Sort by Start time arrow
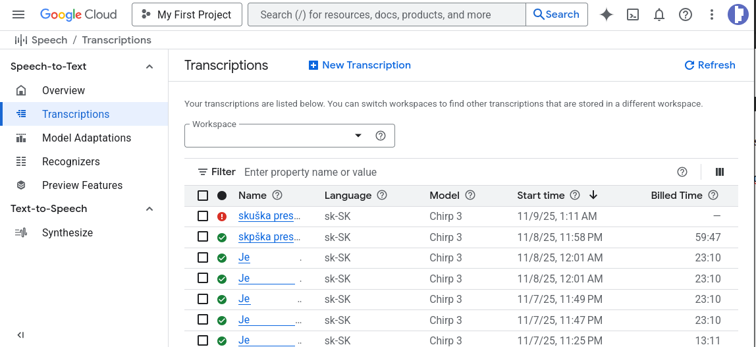 click(593, 195)
